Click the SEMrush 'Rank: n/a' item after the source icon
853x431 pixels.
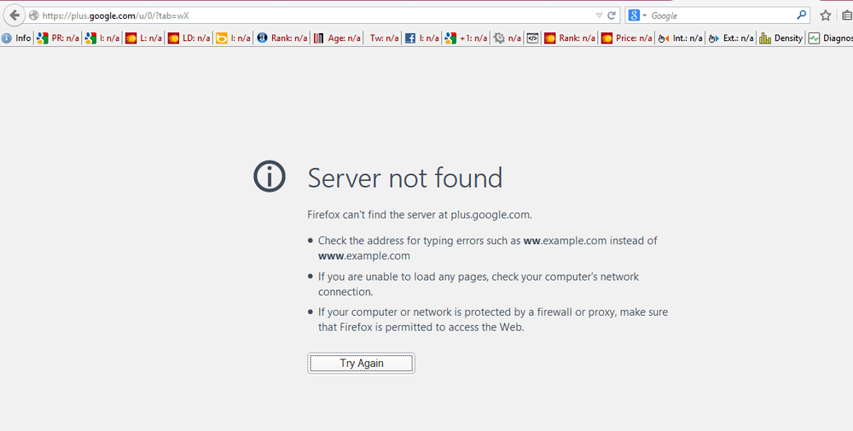570,38
